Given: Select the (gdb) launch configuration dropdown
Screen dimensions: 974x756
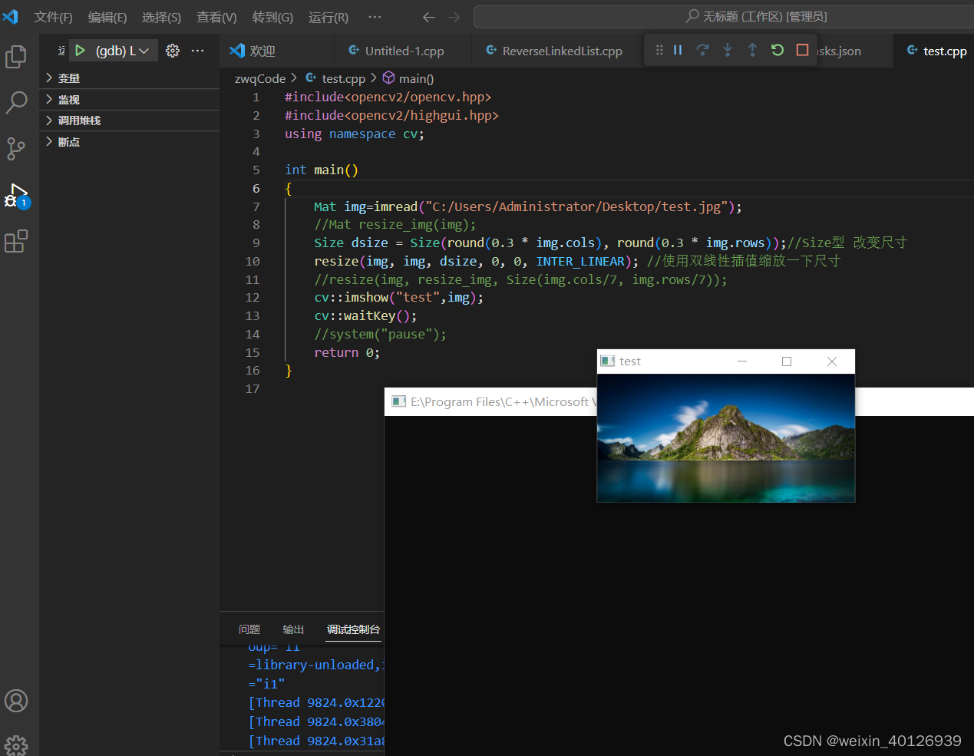Looking at the screenshot, I should click(x=123, y=51).
